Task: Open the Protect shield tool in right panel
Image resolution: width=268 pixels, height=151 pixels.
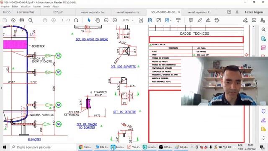Action: pos(263,111)
